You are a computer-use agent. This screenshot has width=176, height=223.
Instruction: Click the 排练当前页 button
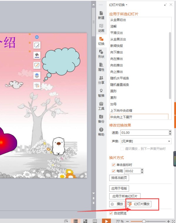coord(119,178)
